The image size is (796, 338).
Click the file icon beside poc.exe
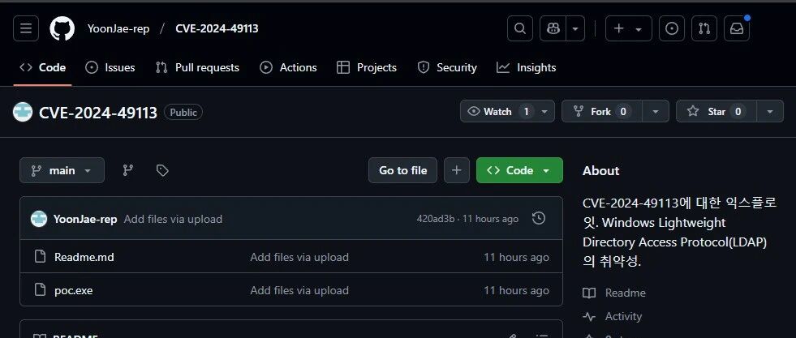pos(40,290)
